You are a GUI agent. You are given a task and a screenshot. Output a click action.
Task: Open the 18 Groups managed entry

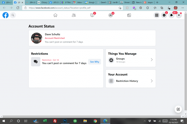tap(131, 60)
